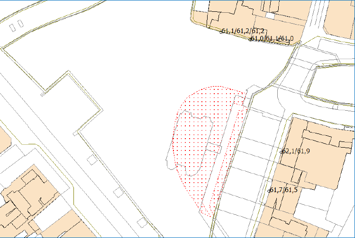Pick the point marker beside "61,7/61,5"

click(x=269, y=191)
